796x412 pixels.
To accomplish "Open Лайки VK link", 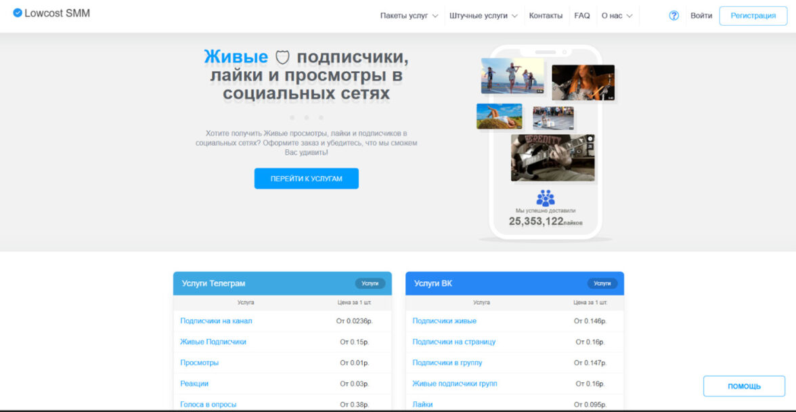I will pyautogui.click(x=423, y=405).
